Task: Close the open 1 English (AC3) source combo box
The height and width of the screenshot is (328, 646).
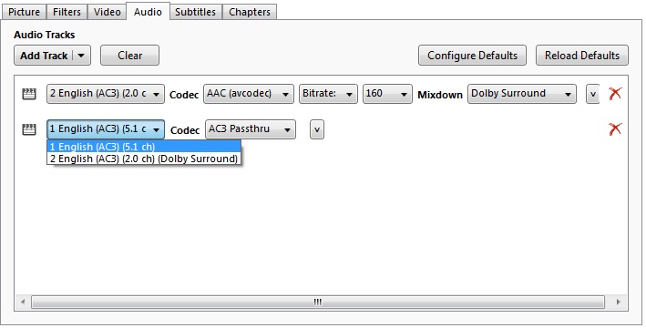Action: (106, 129)
